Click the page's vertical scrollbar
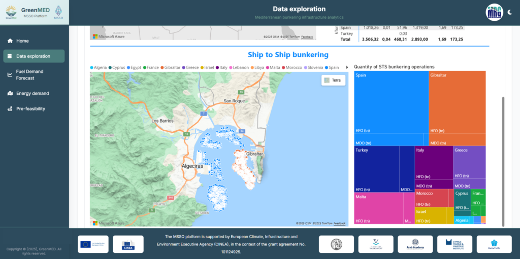This screenshot has width=520, height=259. pos(503,161)
